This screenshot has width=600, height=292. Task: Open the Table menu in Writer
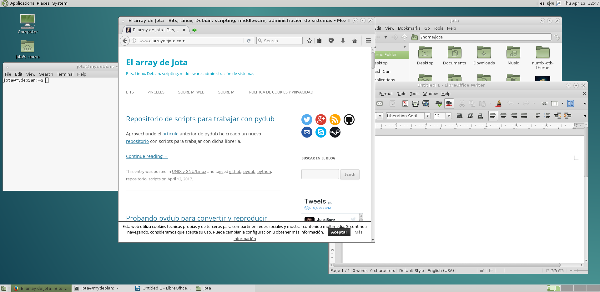(401, 93)
